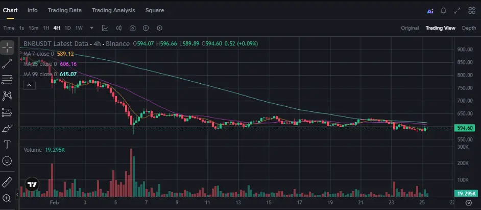Image resolution: width=481 pixels, height=210 pixels.
Task: Select the crosshair cursor tool
Action: click(7, 48)
